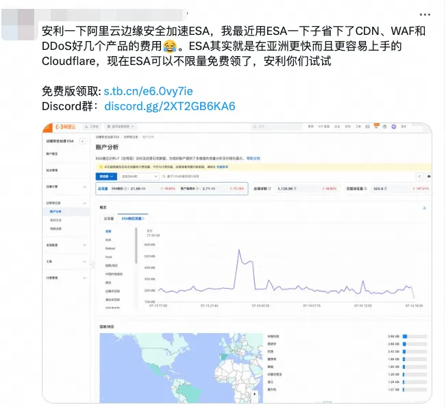Viewport: 446px width, 407px height.
Task: Click the 3.69 GB 中国内地 traffic bar
Action: [414, 337]
